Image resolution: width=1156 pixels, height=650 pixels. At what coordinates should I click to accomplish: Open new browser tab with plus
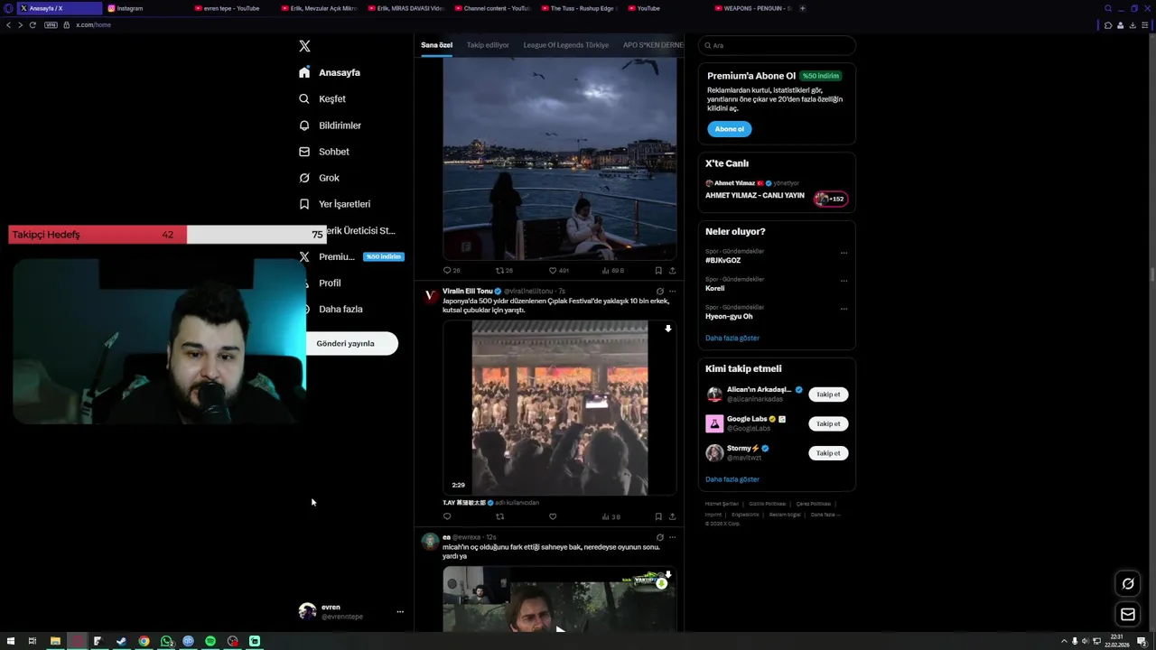803,8
